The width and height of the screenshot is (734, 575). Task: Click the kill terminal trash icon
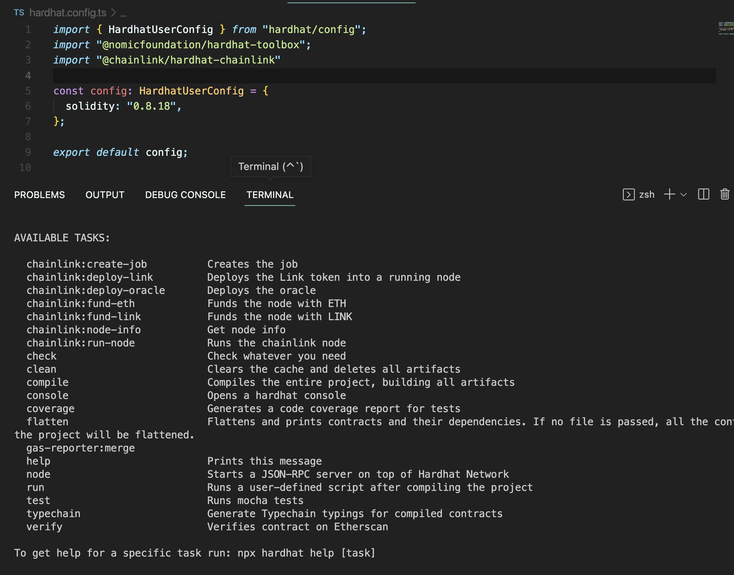tap(724, 195)
